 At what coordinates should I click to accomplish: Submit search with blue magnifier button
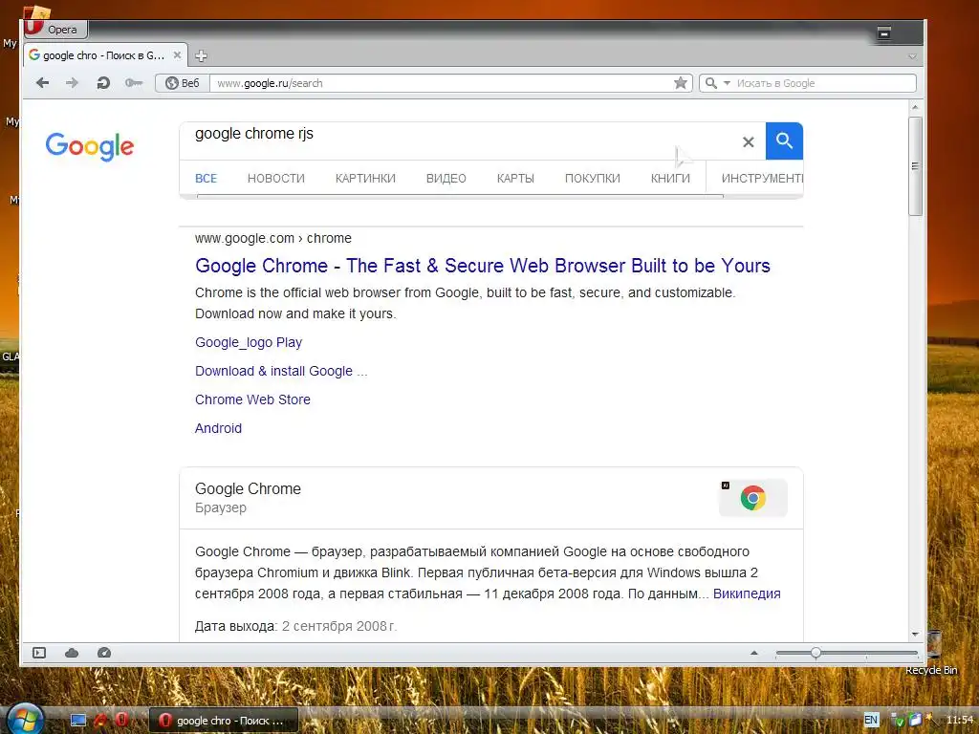click(784, 141)
